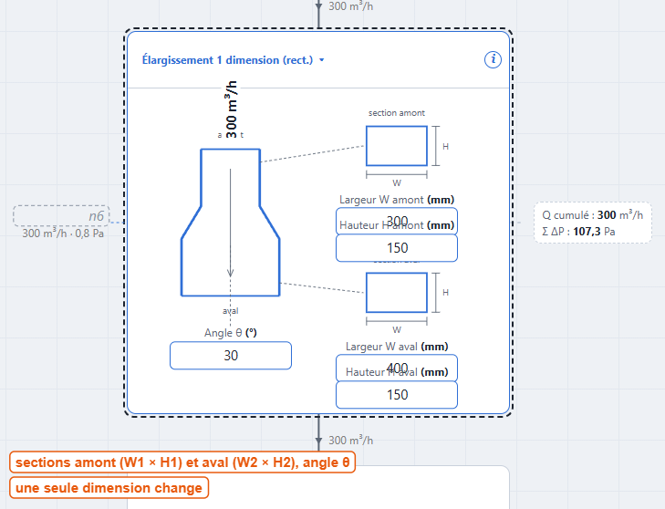Click the 'Largeur W amont (mm)' label

coord(397,200)
